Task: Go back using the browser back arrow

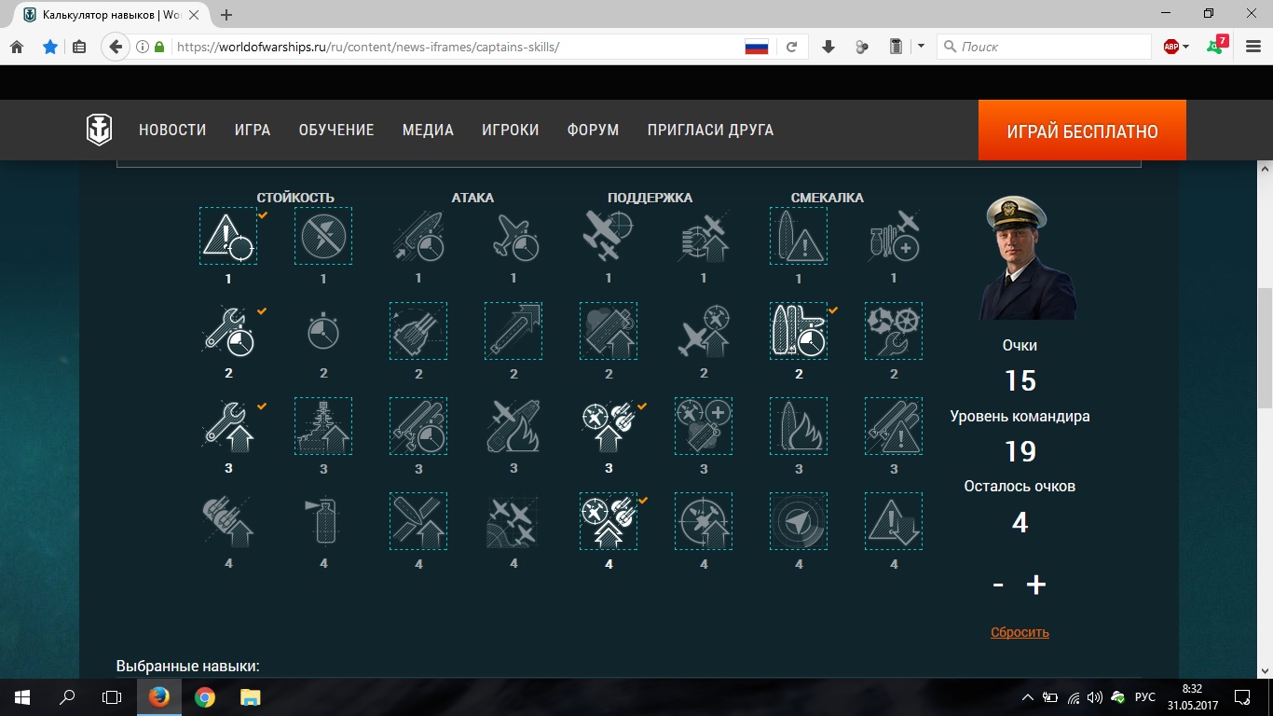Action: [115, 47]
